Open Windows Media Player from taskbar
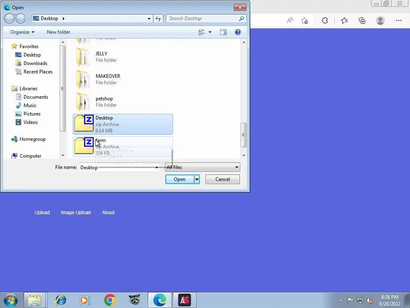Image resolution: width=410 pixels, height=308 pixels. coord(85,300)
